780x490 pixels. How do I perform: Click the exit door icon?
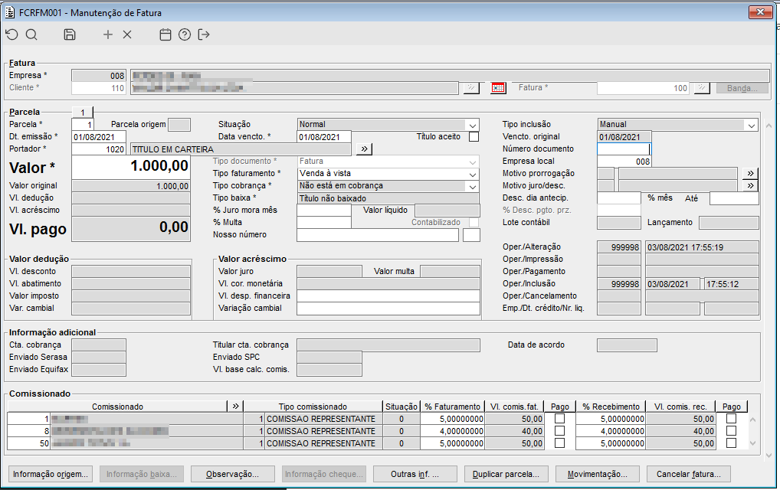pyautogui.click(x=204, y=34)
